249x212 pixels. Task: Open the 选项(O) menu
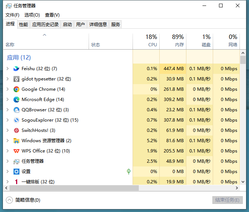tap(32, 15)
